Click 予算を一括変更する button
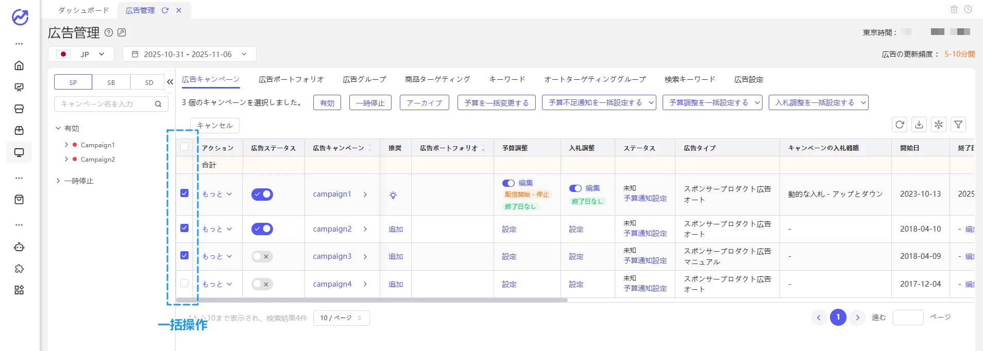The width and height of the screenshot is (983, 351). click(x=497, y=102)
